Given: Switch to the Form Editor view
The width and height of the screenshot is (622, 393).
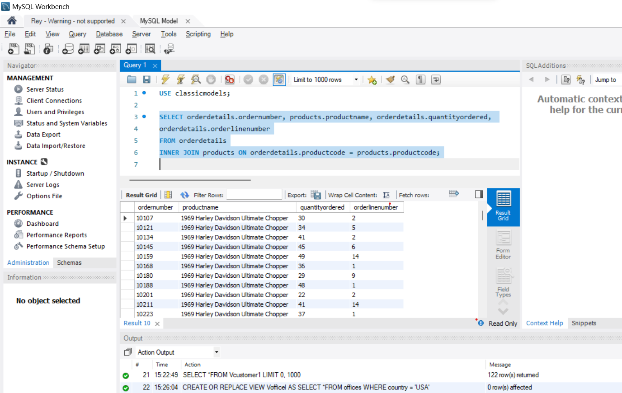Looking at the screenshot, I should coord(503,245).
